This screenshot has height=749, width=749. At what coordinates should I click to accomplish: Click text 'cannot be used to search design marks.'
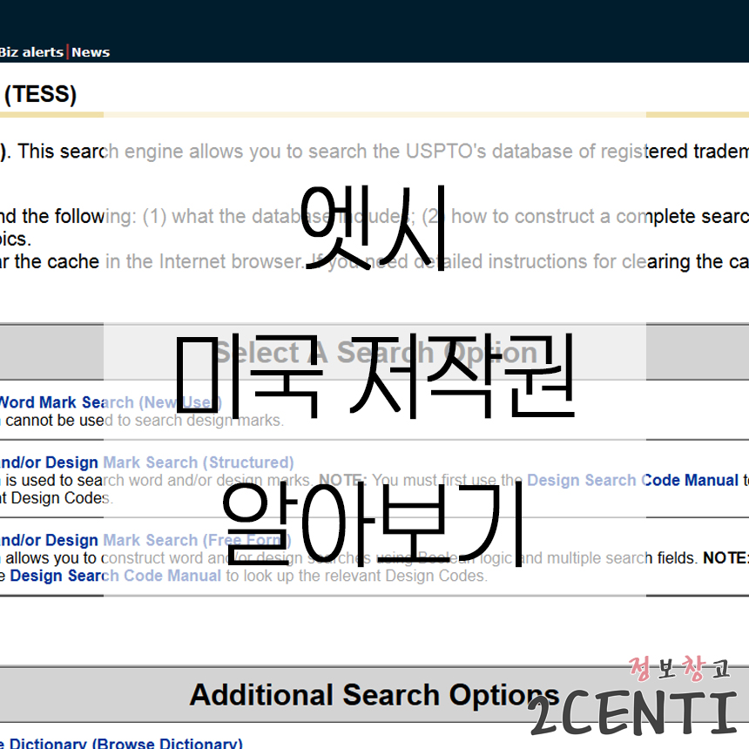tap(145, 421)
